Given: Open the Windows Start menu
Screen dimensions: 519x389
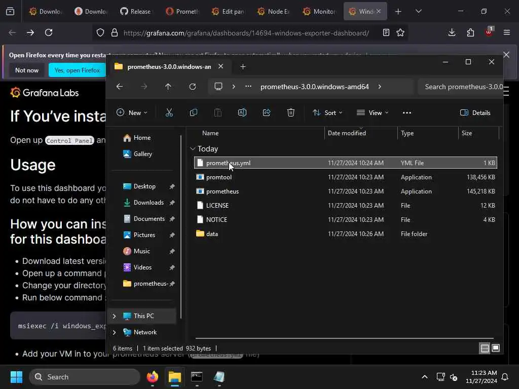Looking at the screenshot, I should click(x=16, y=377).
